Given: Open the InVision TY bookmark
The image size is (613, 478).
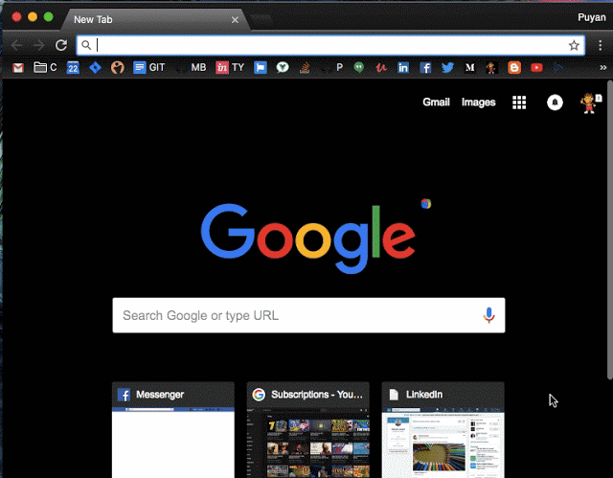Looking at the screenshot, I should 230,68.
